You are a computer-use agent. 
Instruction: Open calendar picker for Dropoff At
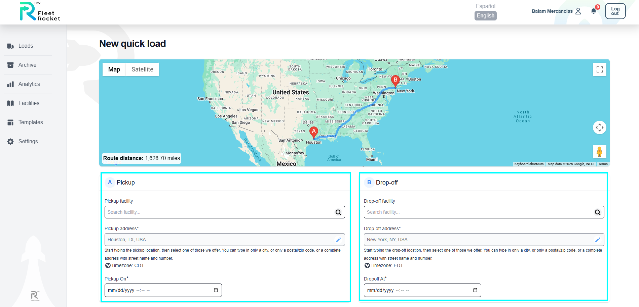[x=475, y=290]
